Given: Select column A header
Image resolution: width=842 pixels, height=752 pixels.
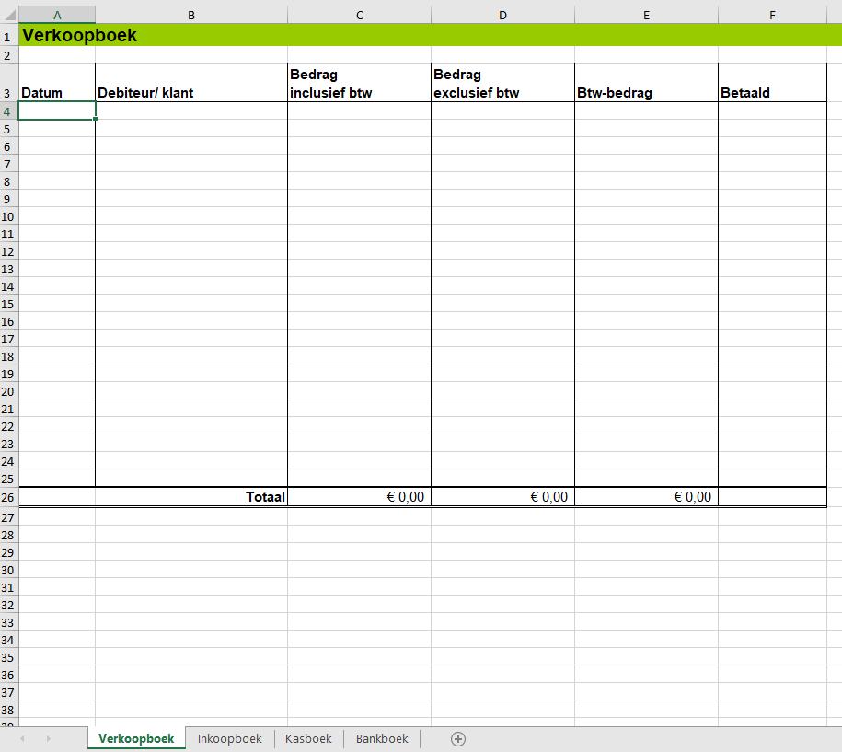Looking at the screenshot, I should coord(57,15).
